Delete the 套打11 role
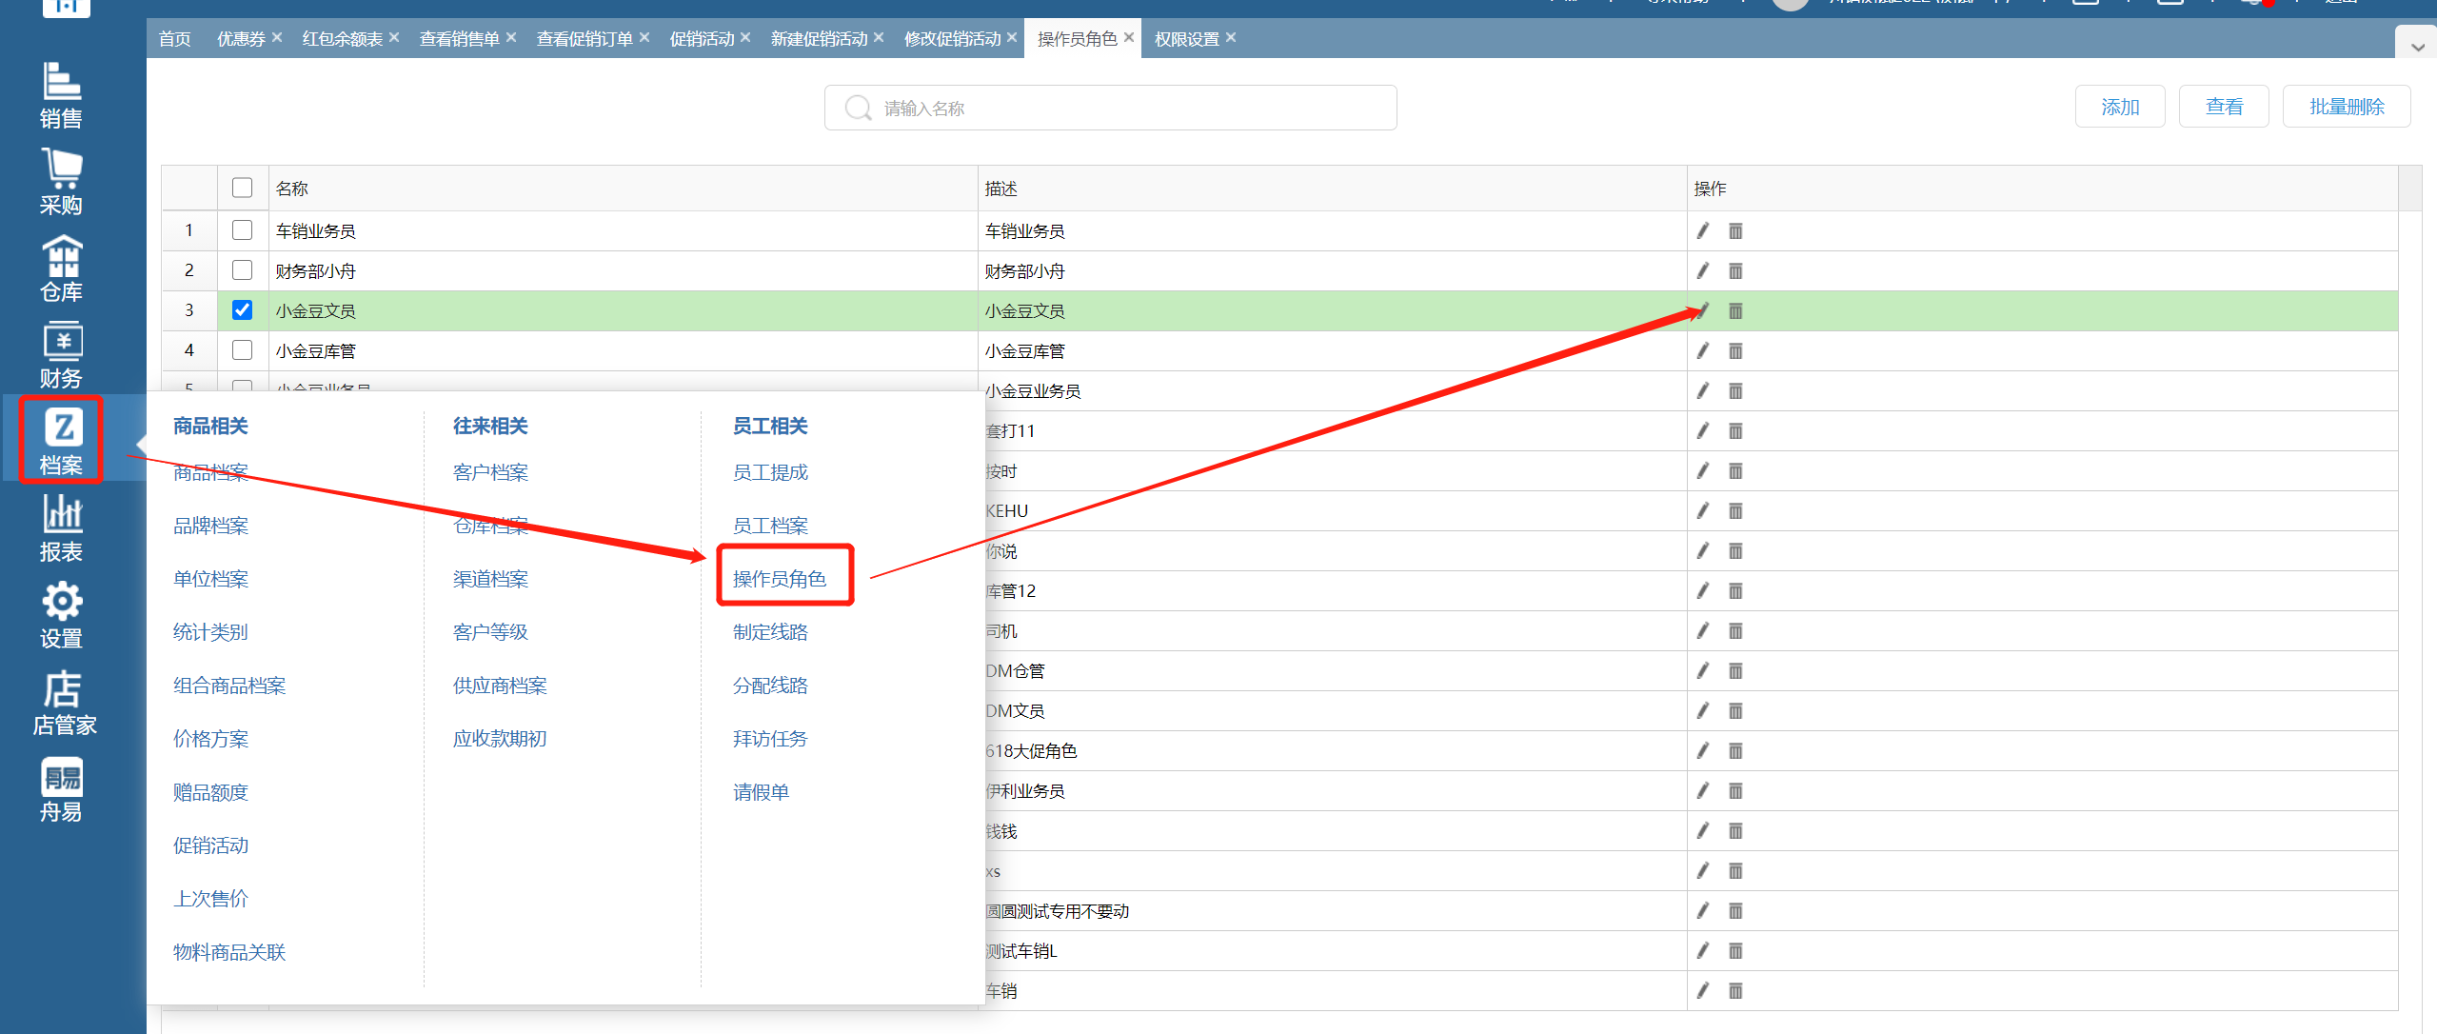The image size is (2437, 1034). click(x=1735, y=431)
